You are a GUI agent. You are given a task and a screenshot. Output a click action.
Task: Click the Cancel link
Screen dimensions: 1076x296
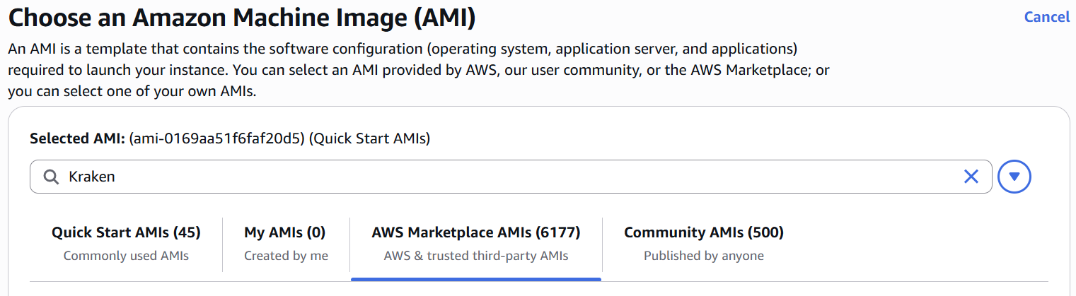[x=1046, y=17]
